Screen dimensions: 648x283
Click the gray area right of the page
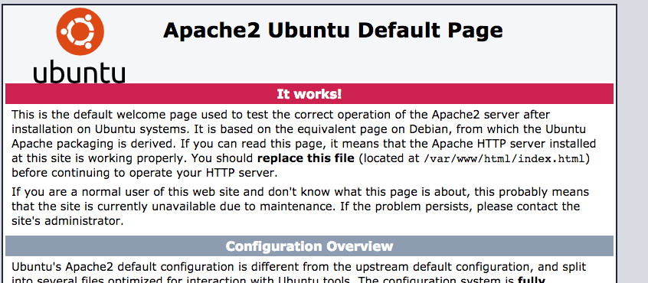pos(632,141)
